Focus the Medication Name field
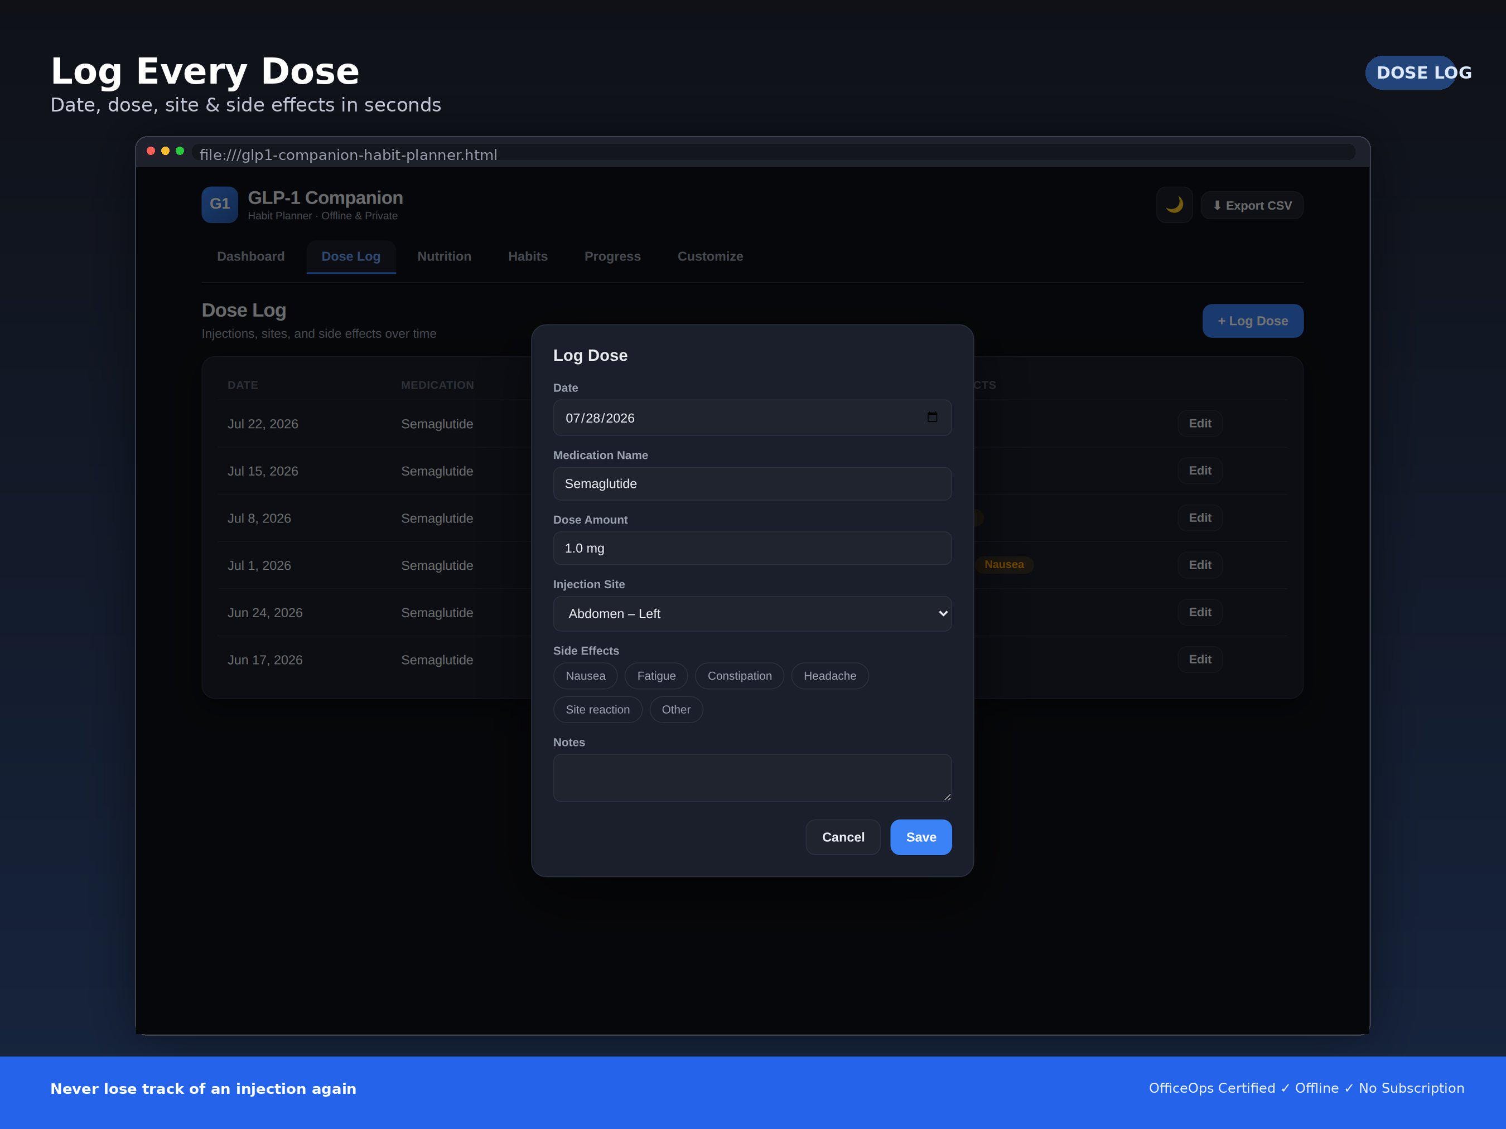This screenshot has height=1129, width=1506. tap(752, 484)
